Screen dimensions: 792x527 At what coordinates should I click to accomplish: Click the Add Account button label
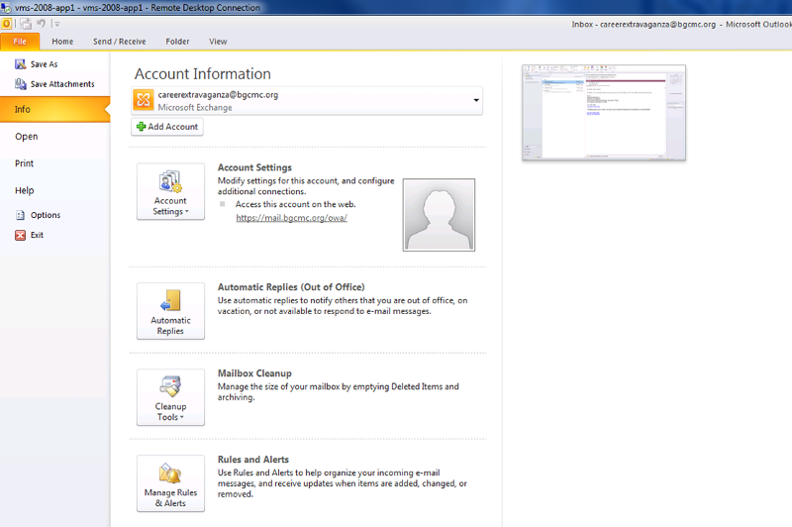pyautogui.click(x=172, y=127)
